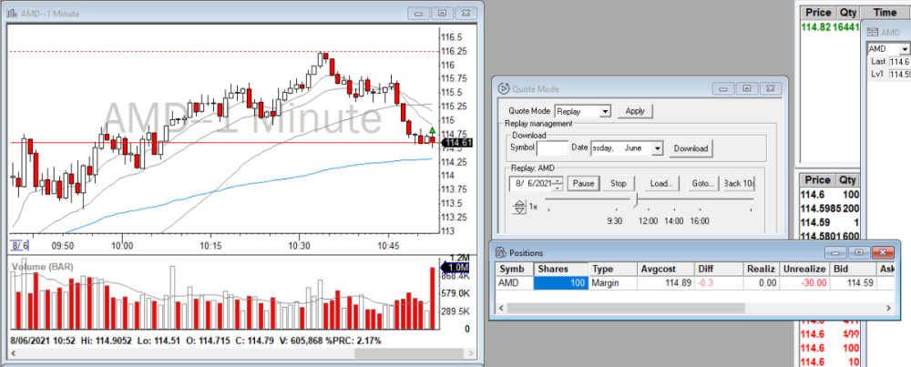Click the Goto... button
This screenshot has width=911, height=367.
(x=702, y=184)
